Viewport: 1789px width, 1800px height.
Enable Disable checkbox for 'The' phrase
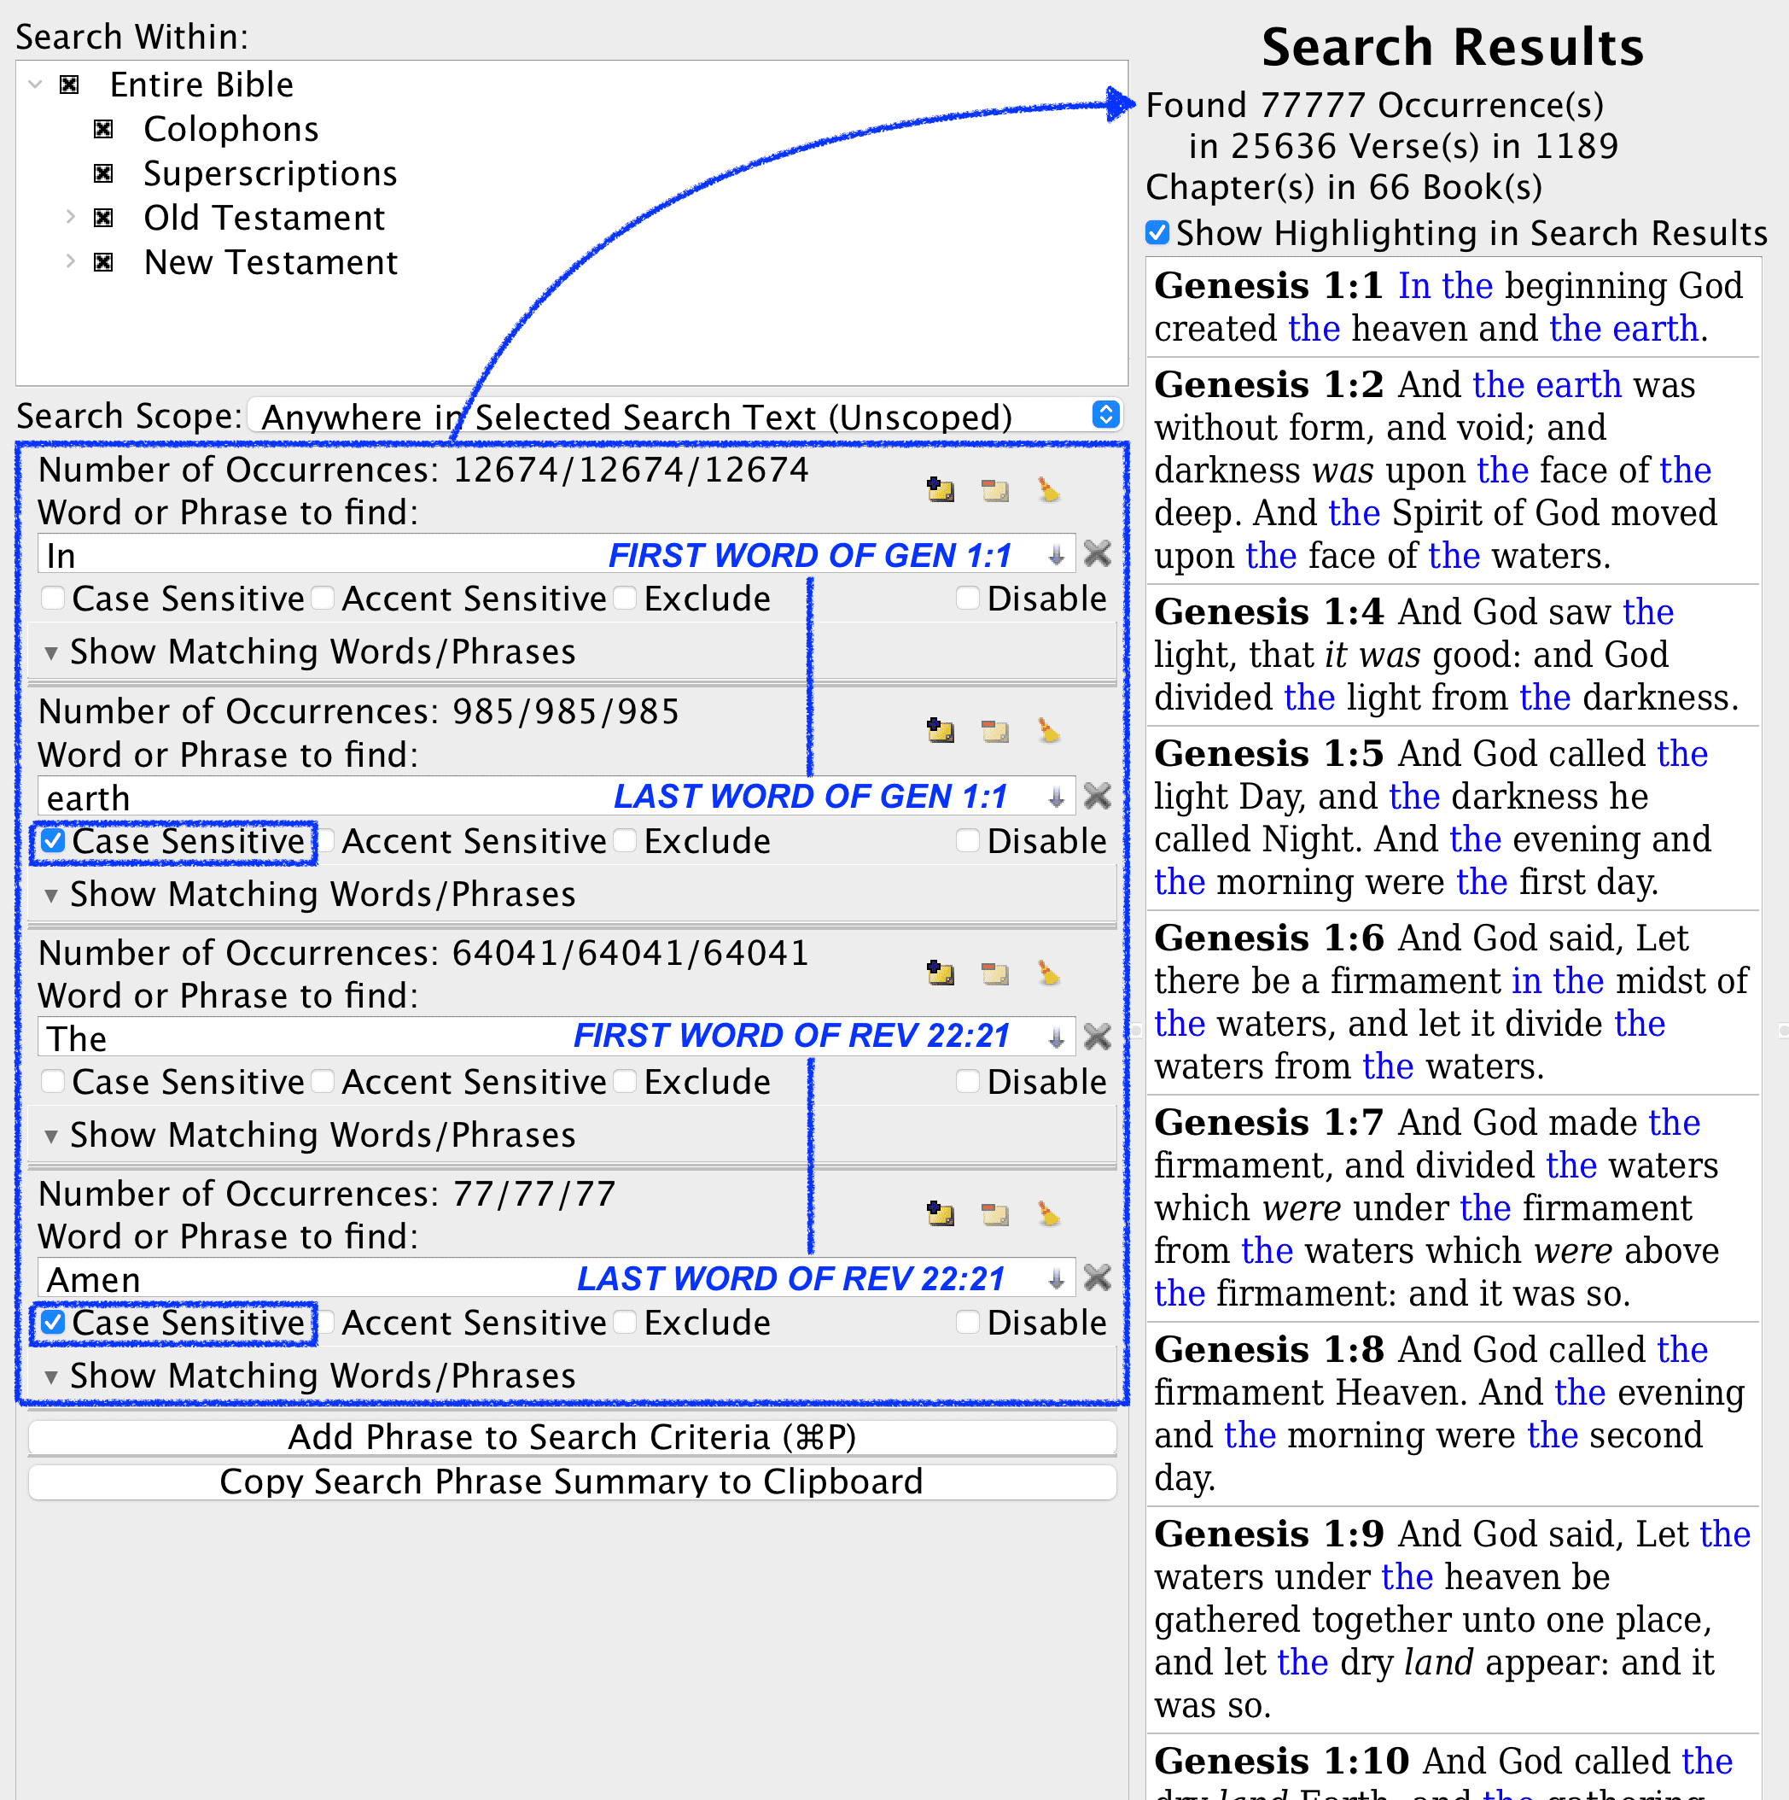[x=968, y=1081]
